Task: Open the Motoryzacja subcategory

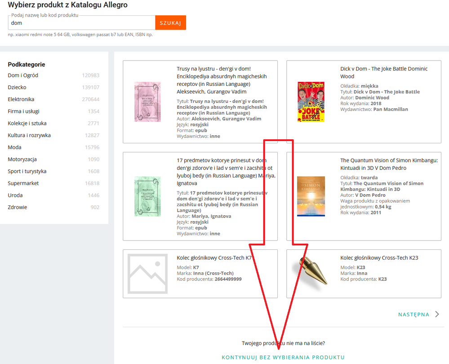Action: 22,160
